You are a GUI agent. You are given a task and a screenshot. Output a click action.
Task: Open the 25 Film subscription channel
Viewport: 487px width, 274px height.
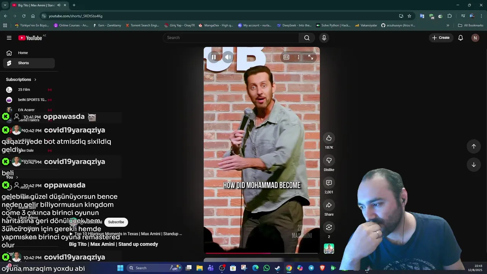29,90
